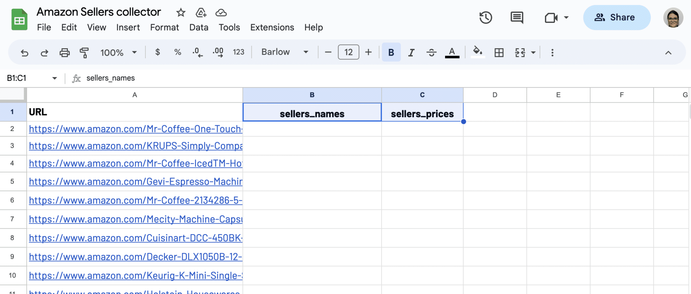The height and width of the screenshot is (294, 691).
Task: Select column A header
Action: [x=135, y=95]
